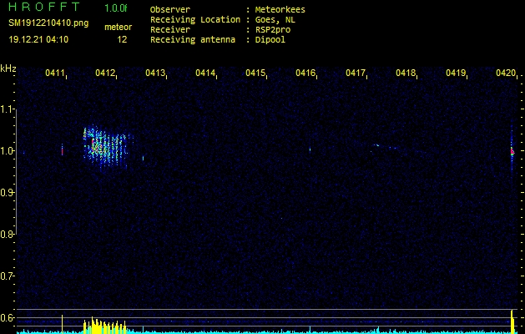525x334 pixels.
Task: Click the 0411 time marker
Action: coord(55,73)
